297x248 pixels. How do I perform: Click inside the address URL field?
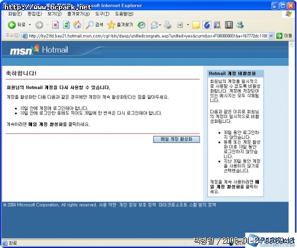pos(148,36)
